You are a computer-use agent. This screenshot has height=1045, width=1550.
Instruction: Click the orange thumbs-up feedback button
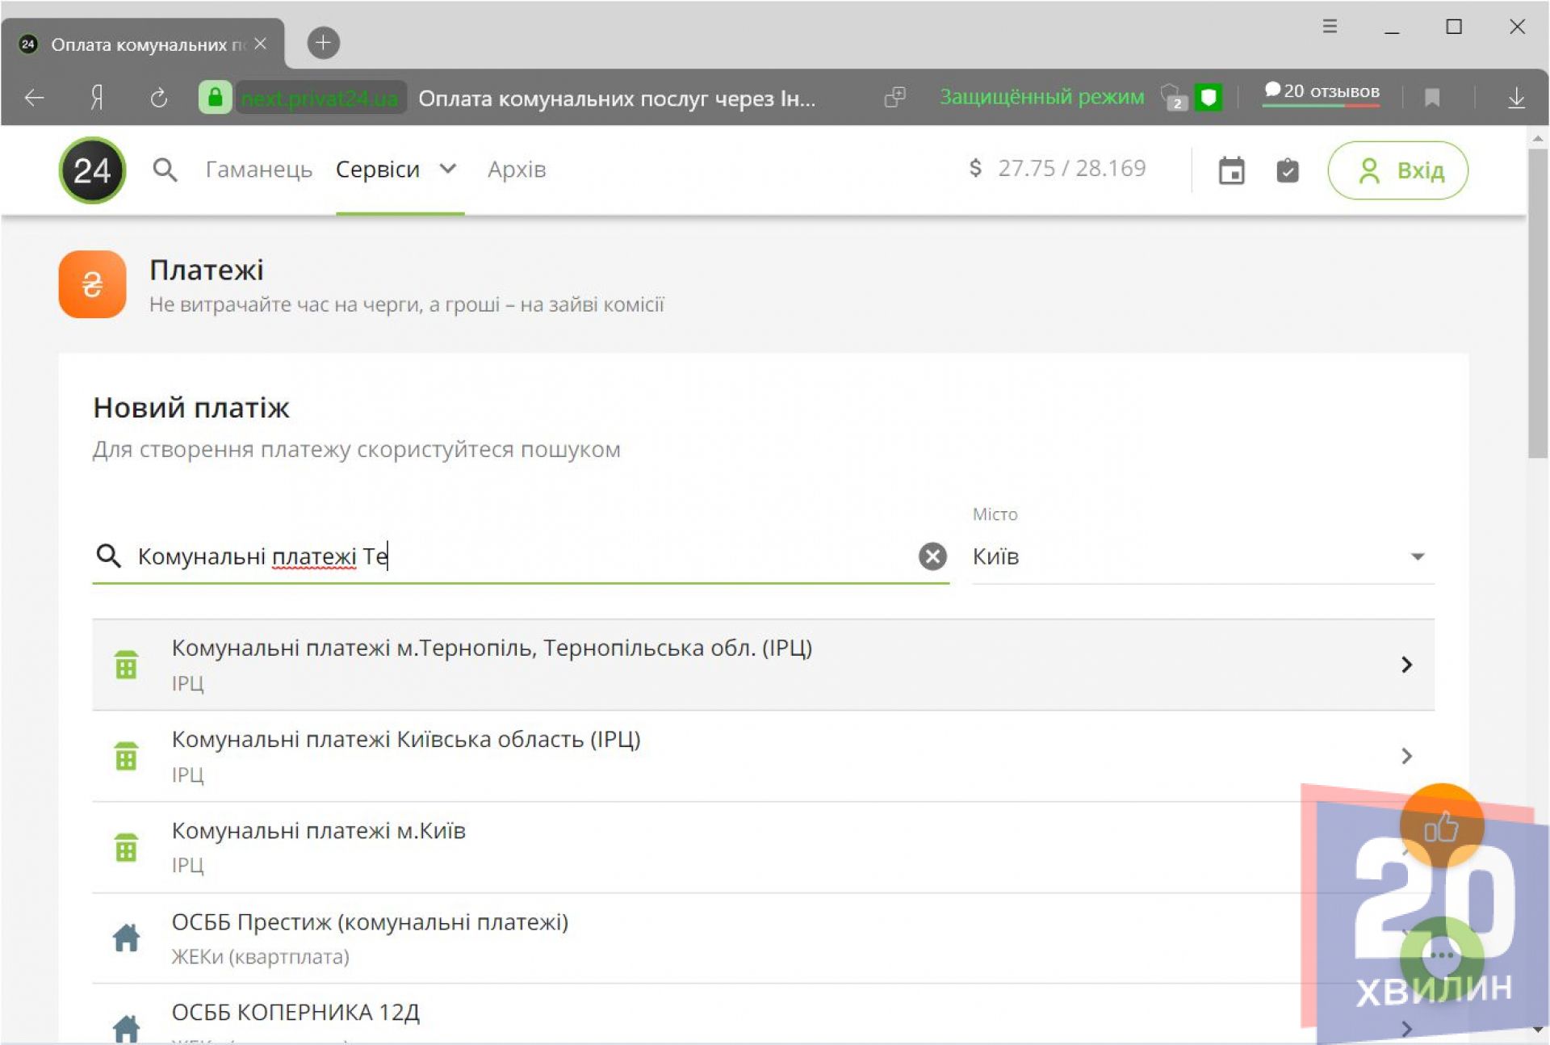[x=1441, y=825]
